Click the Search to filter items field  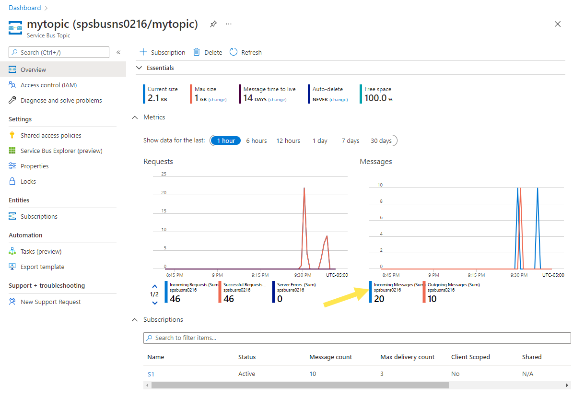357,338
